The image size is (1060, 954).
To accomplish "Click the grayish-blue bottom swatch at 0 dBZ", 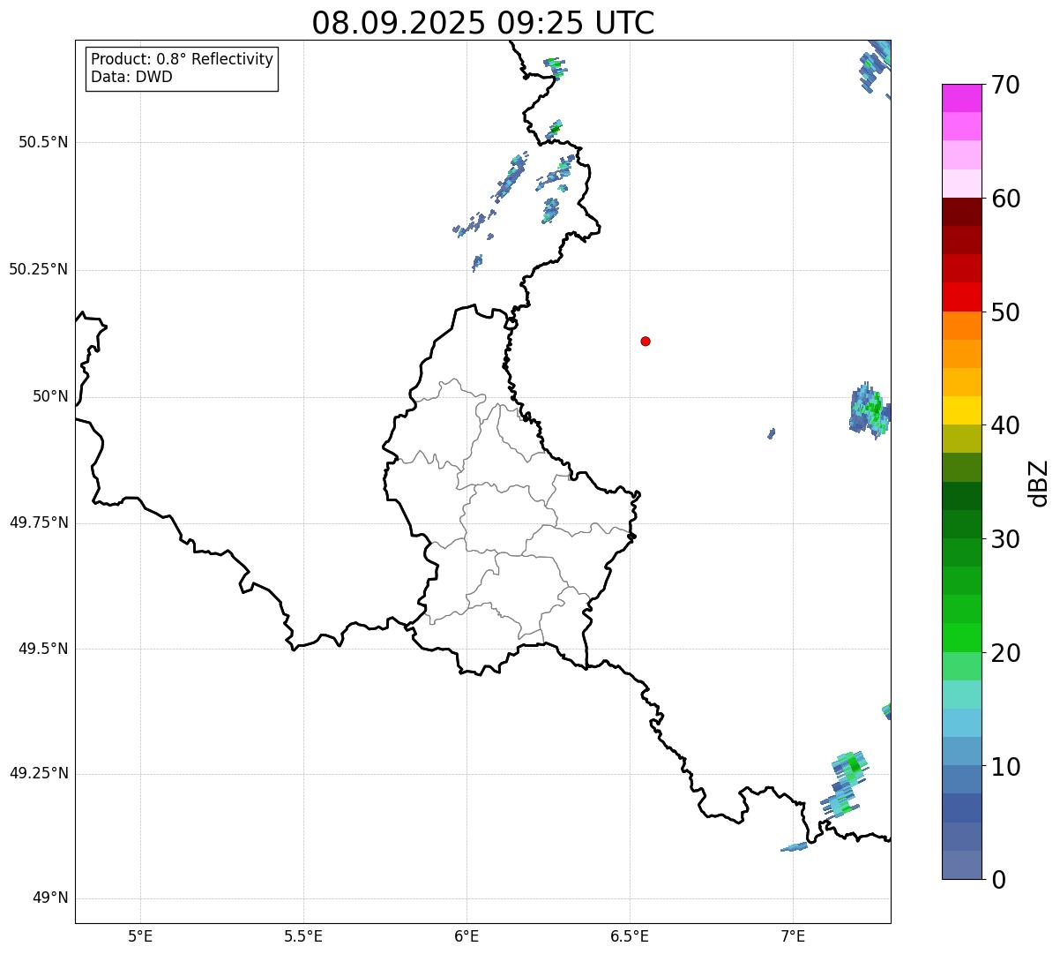I will pos(961,865).
